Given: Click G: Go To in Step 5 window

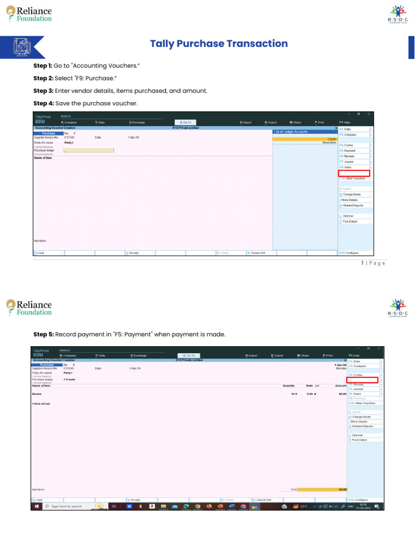Looking at the screenshot, I should 189,355.
